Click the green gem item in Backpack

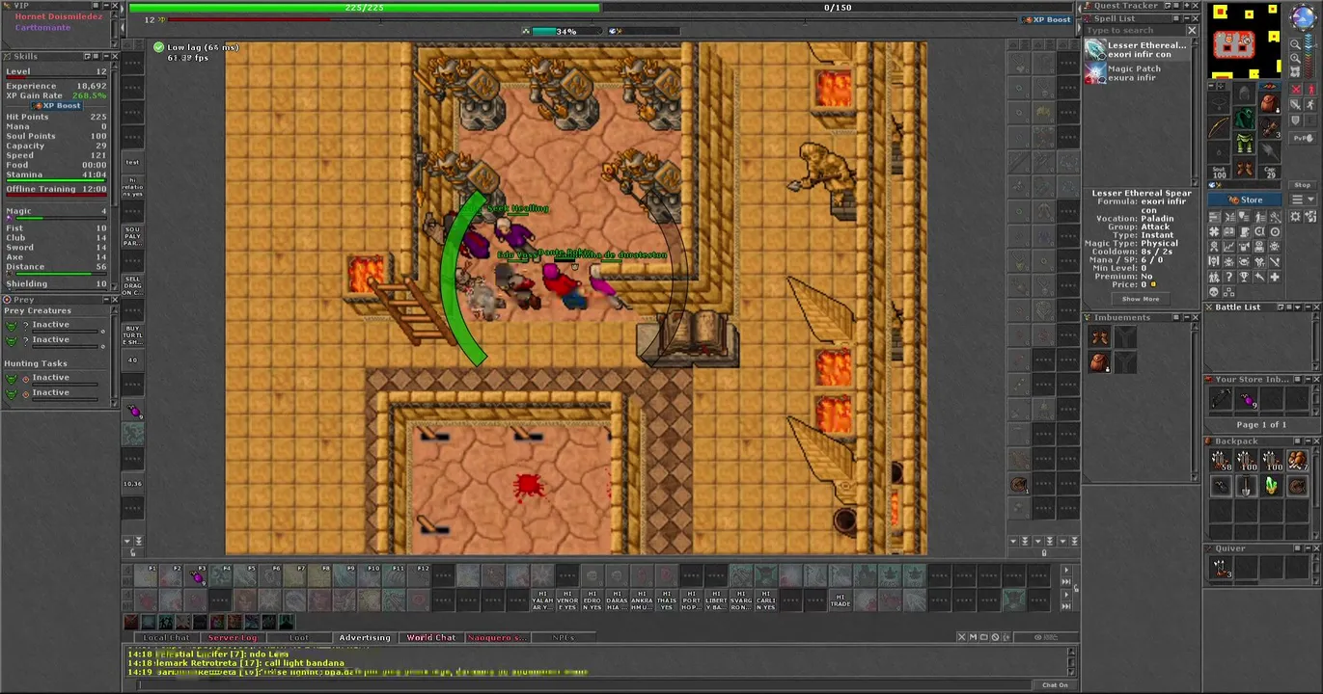point(1272,486)
